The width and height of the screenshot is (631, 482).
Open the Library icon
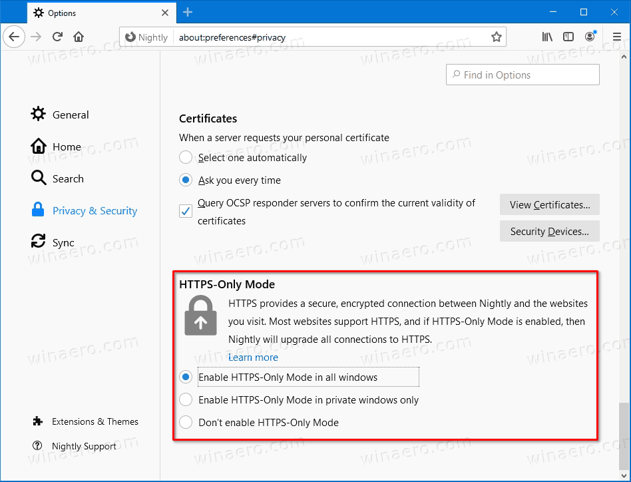547,37
